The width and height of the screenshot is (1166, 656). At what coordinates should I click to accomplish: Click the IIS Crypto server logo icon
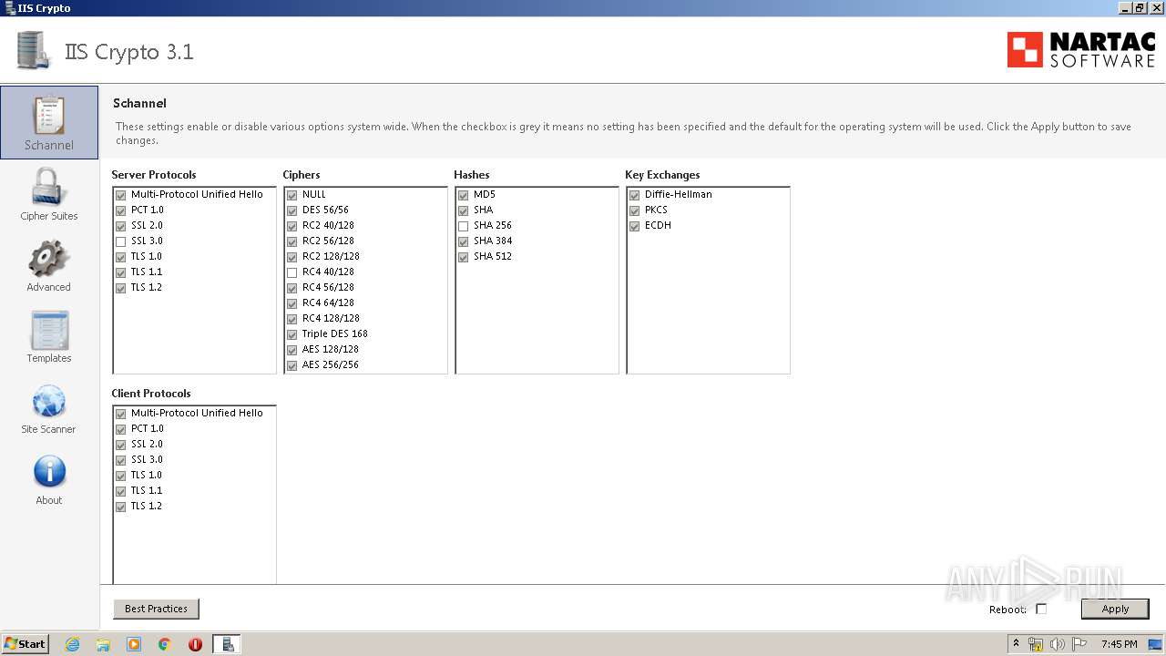coord(35,51)
